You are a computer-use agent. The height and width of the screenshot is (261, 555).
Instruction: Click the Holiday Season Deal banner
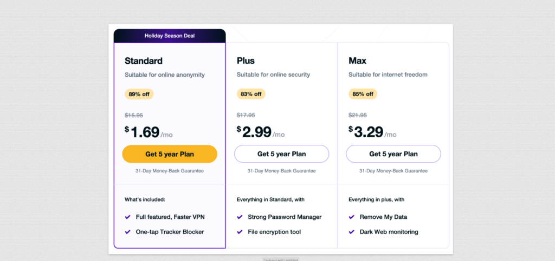(x=170, y=36)
